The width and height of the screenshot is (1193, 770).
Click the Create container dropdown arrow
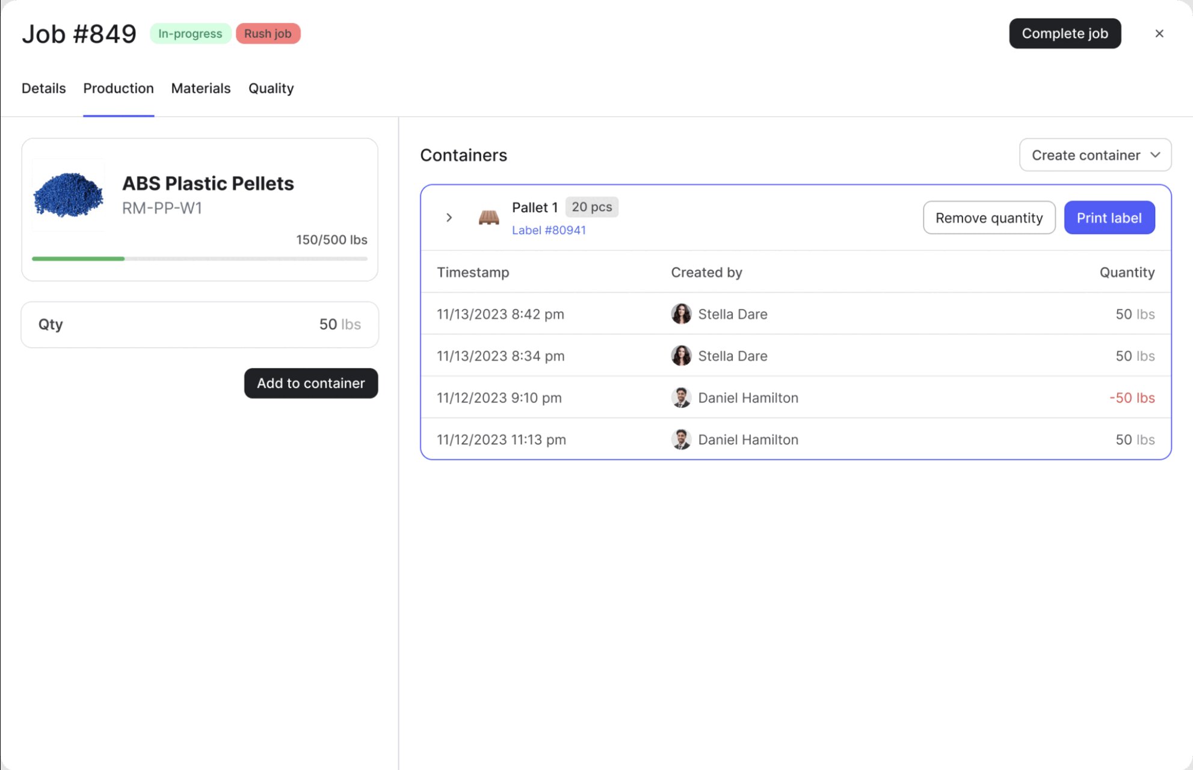[x=1155, y=155]
